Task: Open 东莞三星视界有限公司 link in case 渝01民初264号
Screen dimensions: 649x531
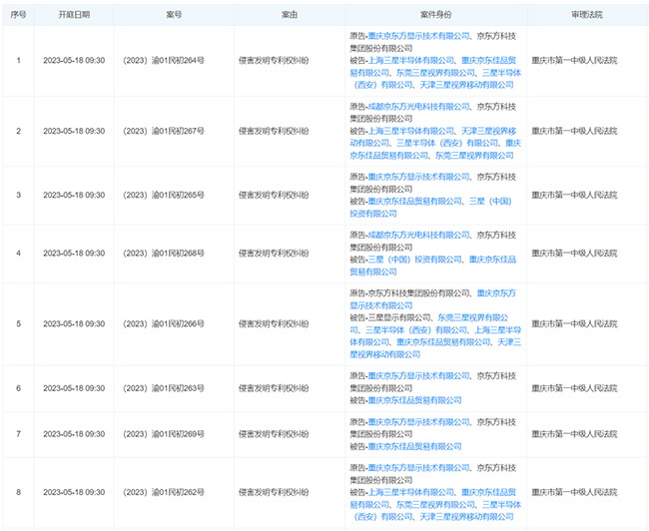Action: pos(435,73)
